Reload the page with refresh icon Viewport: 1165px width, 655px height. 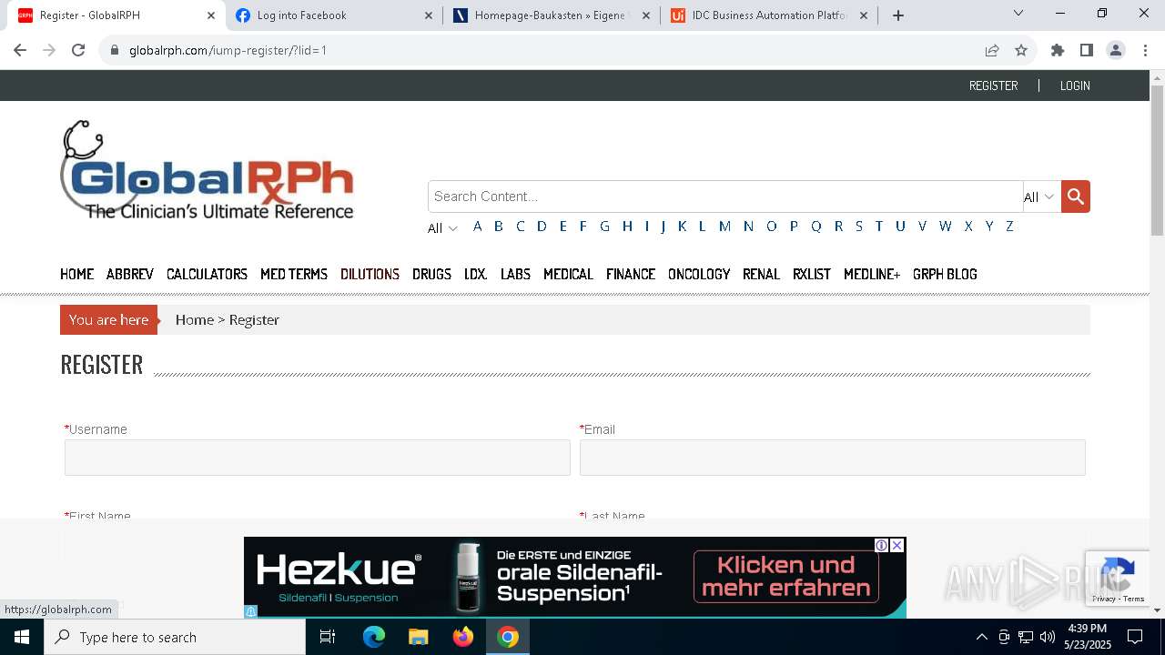(x=78, y=50)
